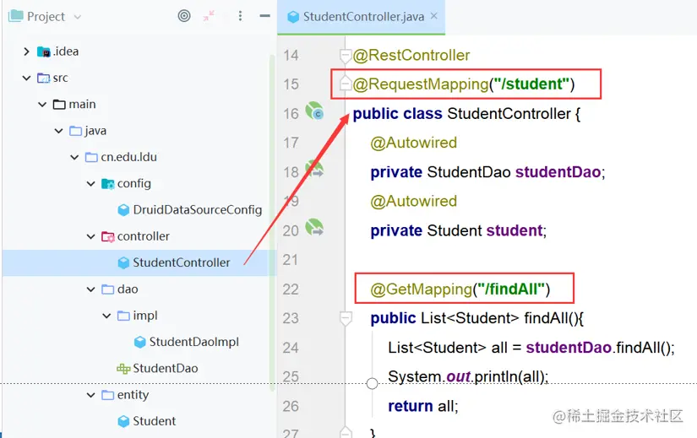The width and height of the screenshot is (697, 438).
Task: Select the cn.edu.ldu package icon
Action: (x=91, y=157)
